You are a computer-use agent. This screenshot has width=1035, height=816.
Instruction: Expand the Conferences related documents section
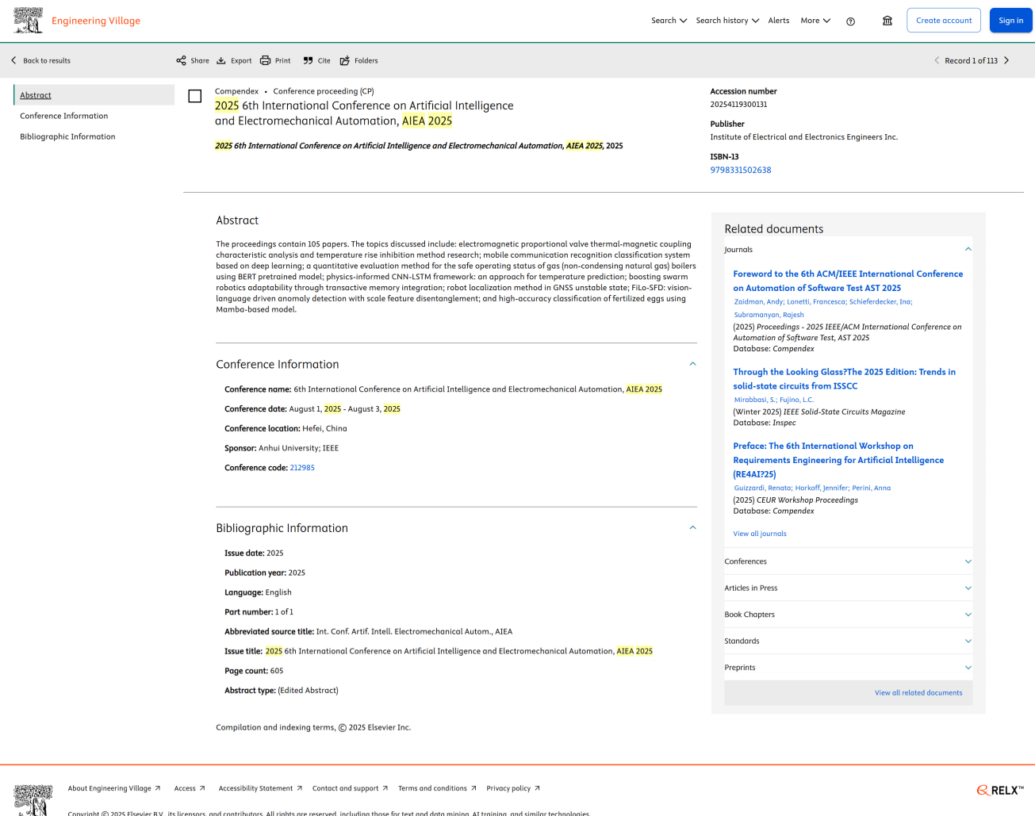tap(968, 561)
